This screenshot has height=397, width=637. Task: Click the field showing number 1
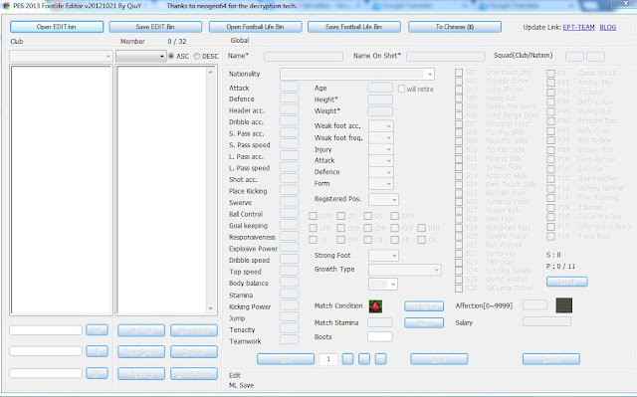pyautogui.click(x=328, y=359)
